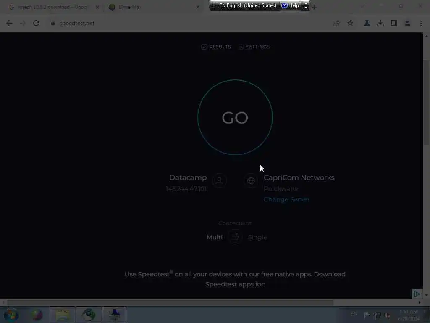Bookmark this page with the star icon
This screenshot has width=430, height=323.
(350, 24)
